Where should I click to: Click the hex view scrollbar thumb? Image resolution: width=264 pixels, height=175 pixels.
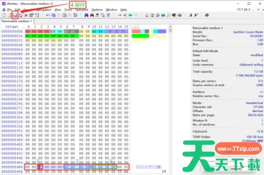(170, 30)
